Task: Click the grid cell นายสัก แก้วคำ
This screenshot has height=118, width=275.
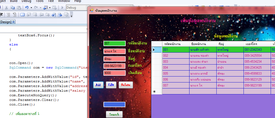Action: (x=203, y=50)
